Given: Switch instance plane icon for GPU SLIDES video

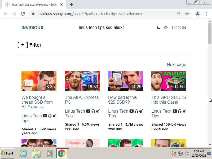Looking at the screenshot, I should [184, 111].
